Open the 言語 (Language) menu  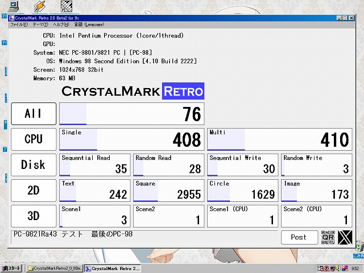coord(89,24)
